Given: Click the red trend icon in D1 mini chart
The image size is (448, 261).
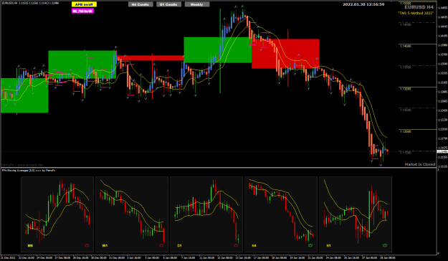Looking at the screenshot, I should click(x=236, y=245).
